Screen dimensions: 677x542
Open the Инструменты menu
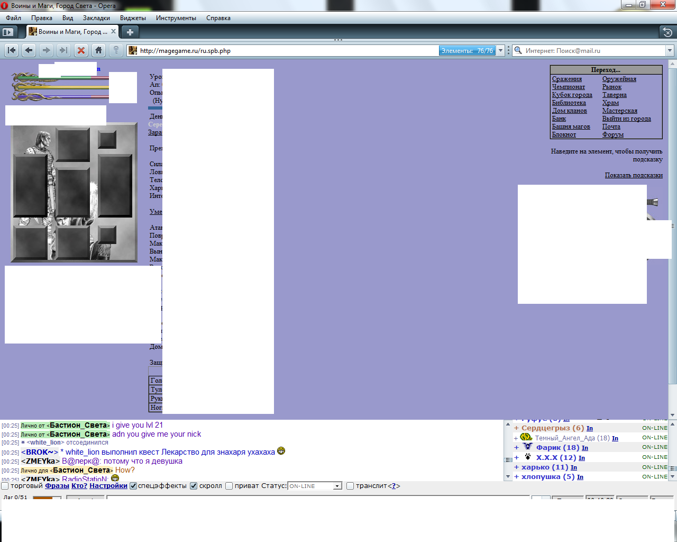tap(176, 18)
